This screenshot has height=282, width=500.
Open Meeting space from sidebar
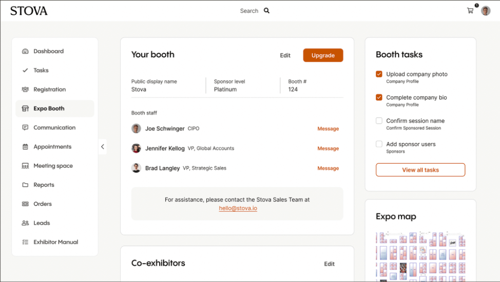pos(55,166)
